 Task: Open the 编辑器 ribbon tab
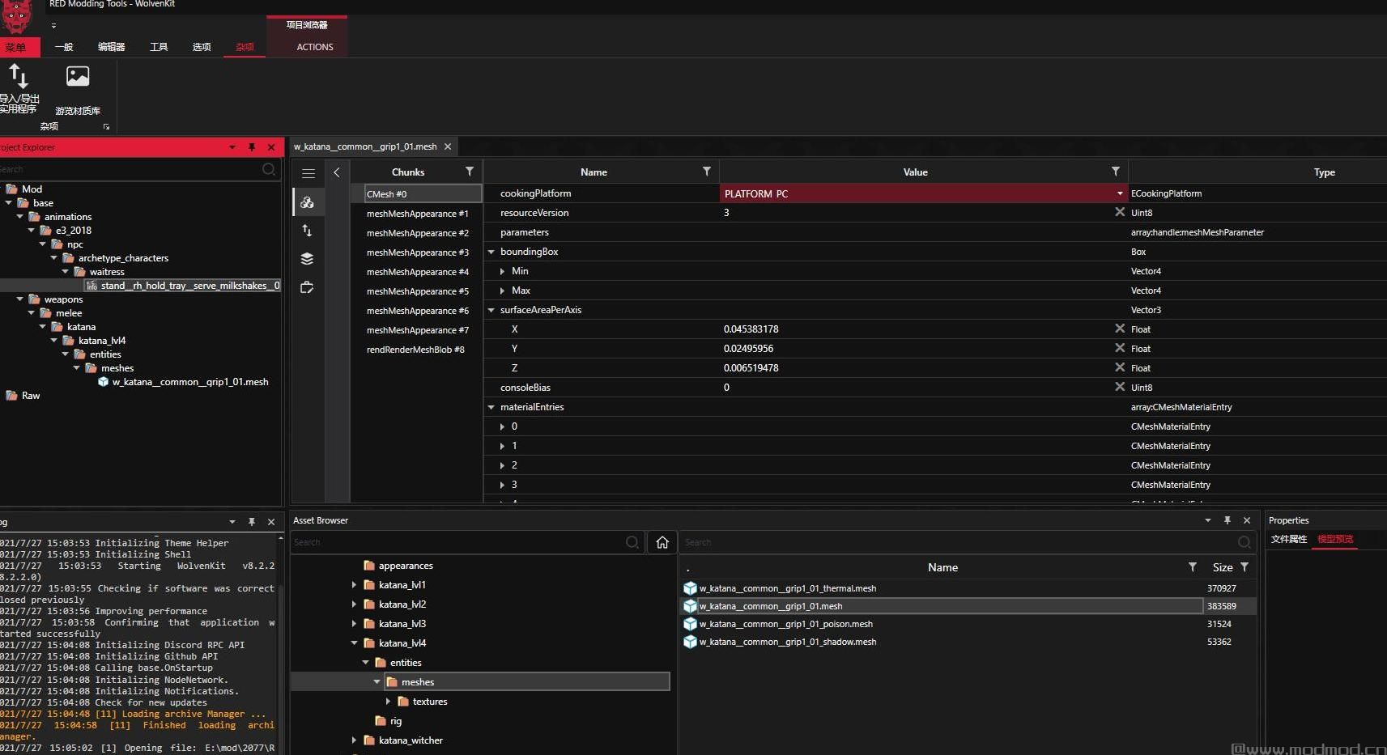coord(112,47)
